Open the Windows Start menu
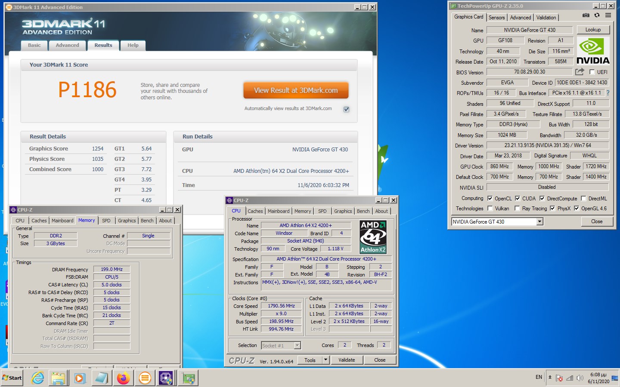This screenshot has height=387, width=620. 12,378
